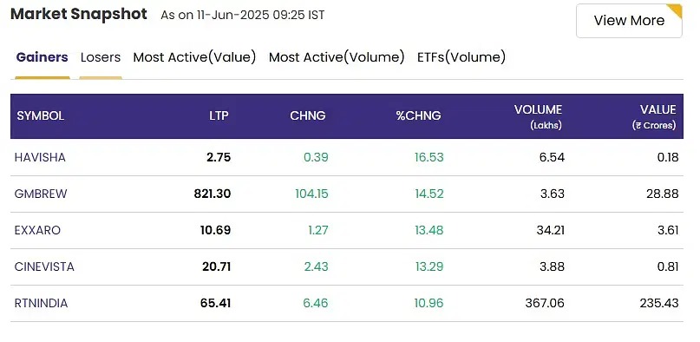Click the VALUE (₹ Crores) column header
Viewport: 700px width, 342px height.
coord(654,116)
